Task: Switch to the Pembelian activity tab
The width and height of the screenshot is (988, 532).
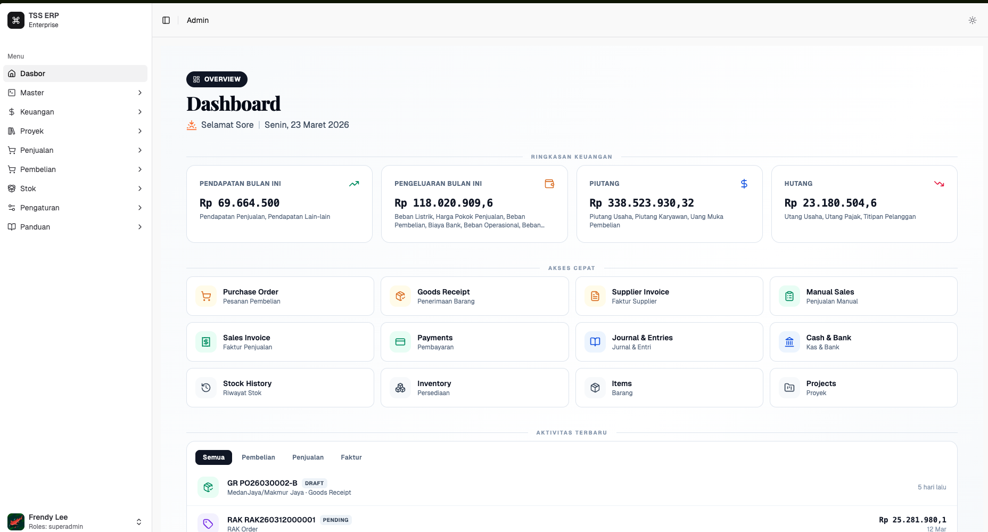Action: 258,457
